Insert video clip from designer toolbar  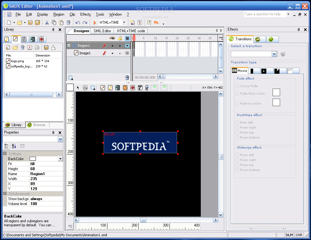(118, 88)
